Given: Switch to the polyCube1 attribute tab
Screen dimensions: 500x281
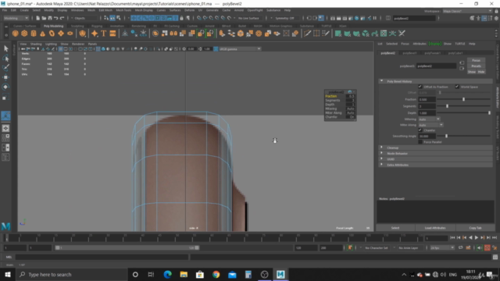Looking at the screenshot, I should tap(455, 53).
